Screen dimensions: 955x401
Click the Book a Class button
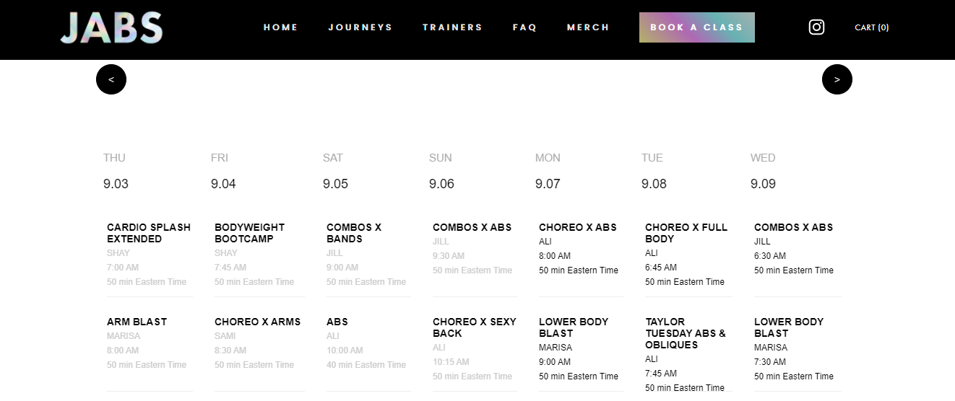[697, 27]
